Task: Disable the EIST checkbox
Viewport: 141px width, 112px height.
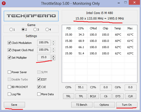Action: 39,79
